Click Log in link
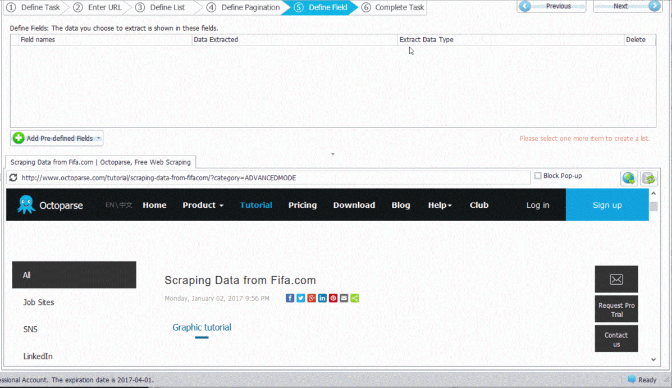Screen dimensions: 672x388 [x=538, y=205]
